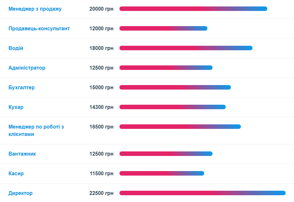Click the Продавець-консультант salary bar

click(163, 28)
